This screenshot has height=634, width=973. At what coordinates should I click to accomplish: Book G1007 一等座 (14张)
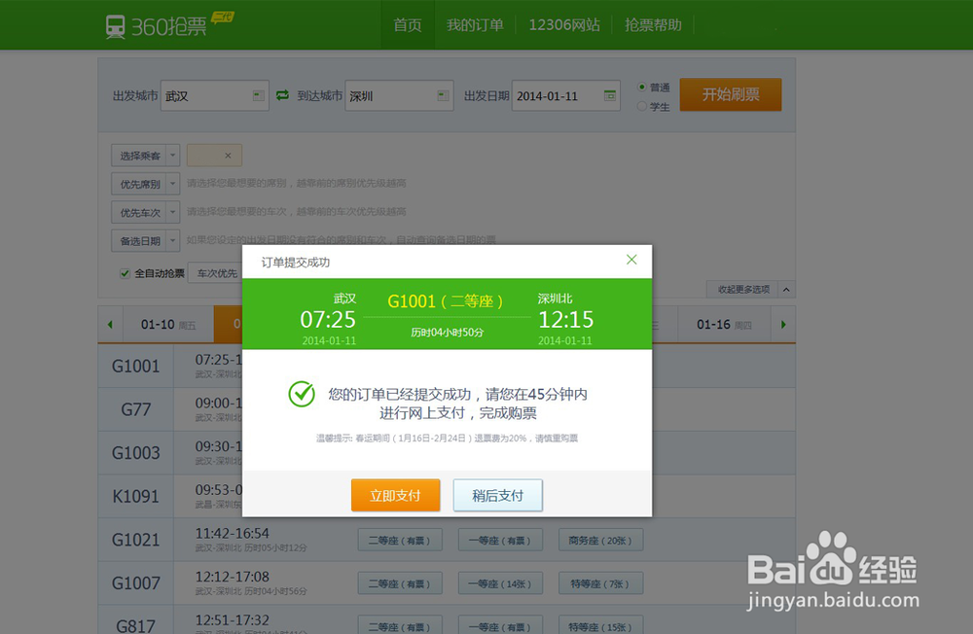[x=501, y=583]
